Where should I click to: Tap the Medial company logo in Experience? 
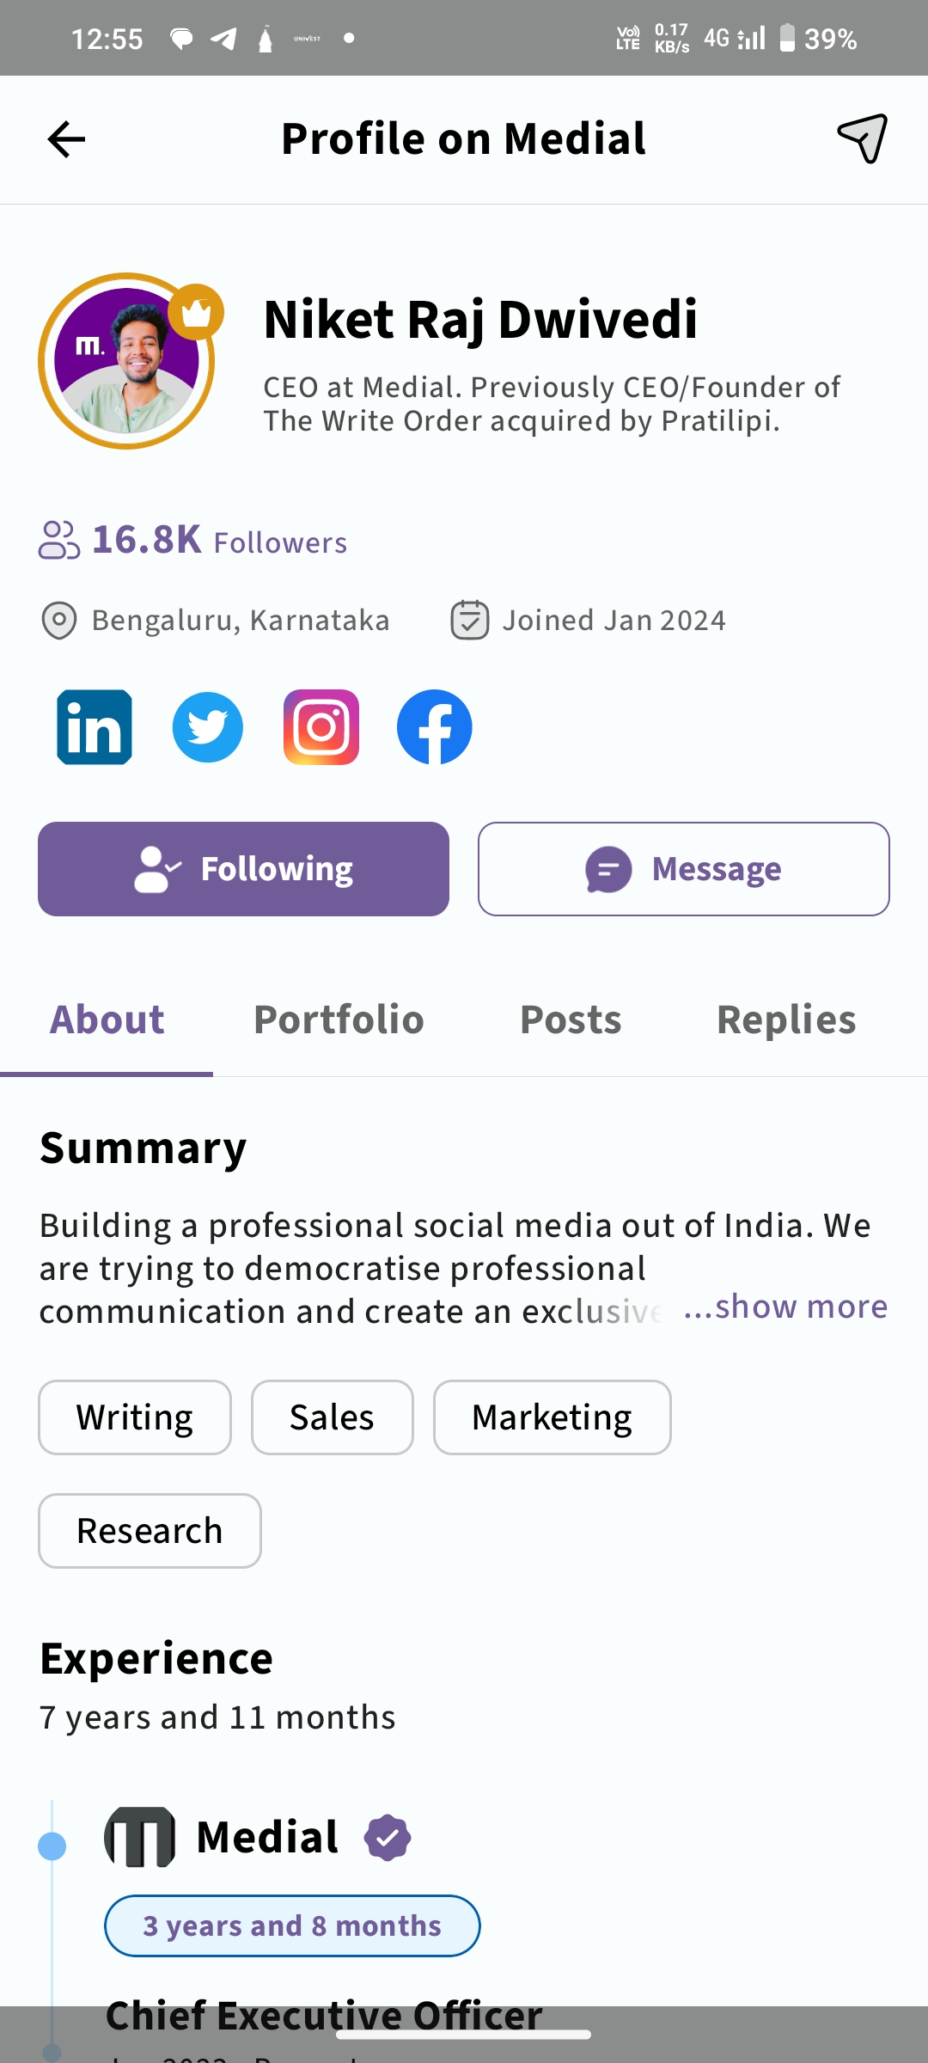point(140,1838)
